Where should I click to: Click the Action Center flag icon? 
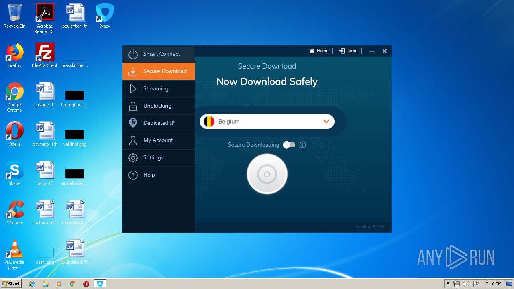point(475,284)
